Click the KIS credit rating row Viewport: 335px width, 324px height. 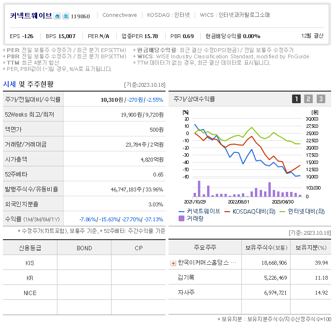(x=84, y=263)
